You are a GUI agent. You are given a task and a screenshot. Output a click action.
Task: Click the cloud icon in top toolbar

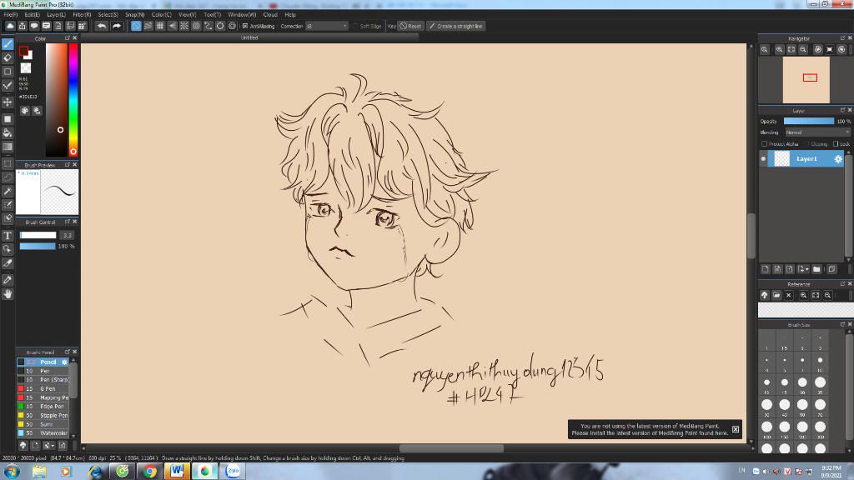(10, 26)
